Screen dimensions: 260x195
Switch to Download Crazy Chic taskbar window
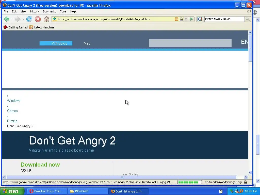(47, 191)
